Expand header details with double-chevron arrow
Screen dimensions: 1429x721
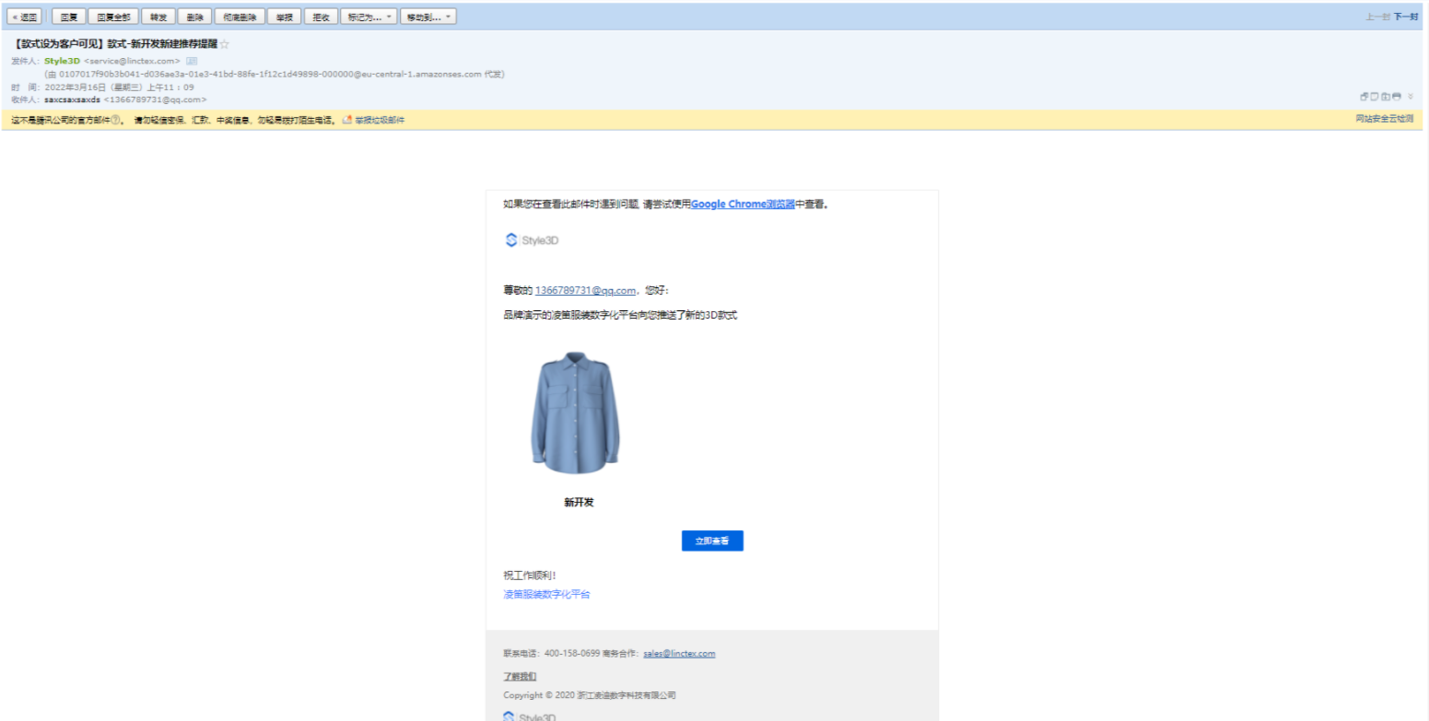pyautogui.click(x=1411, y=97)
